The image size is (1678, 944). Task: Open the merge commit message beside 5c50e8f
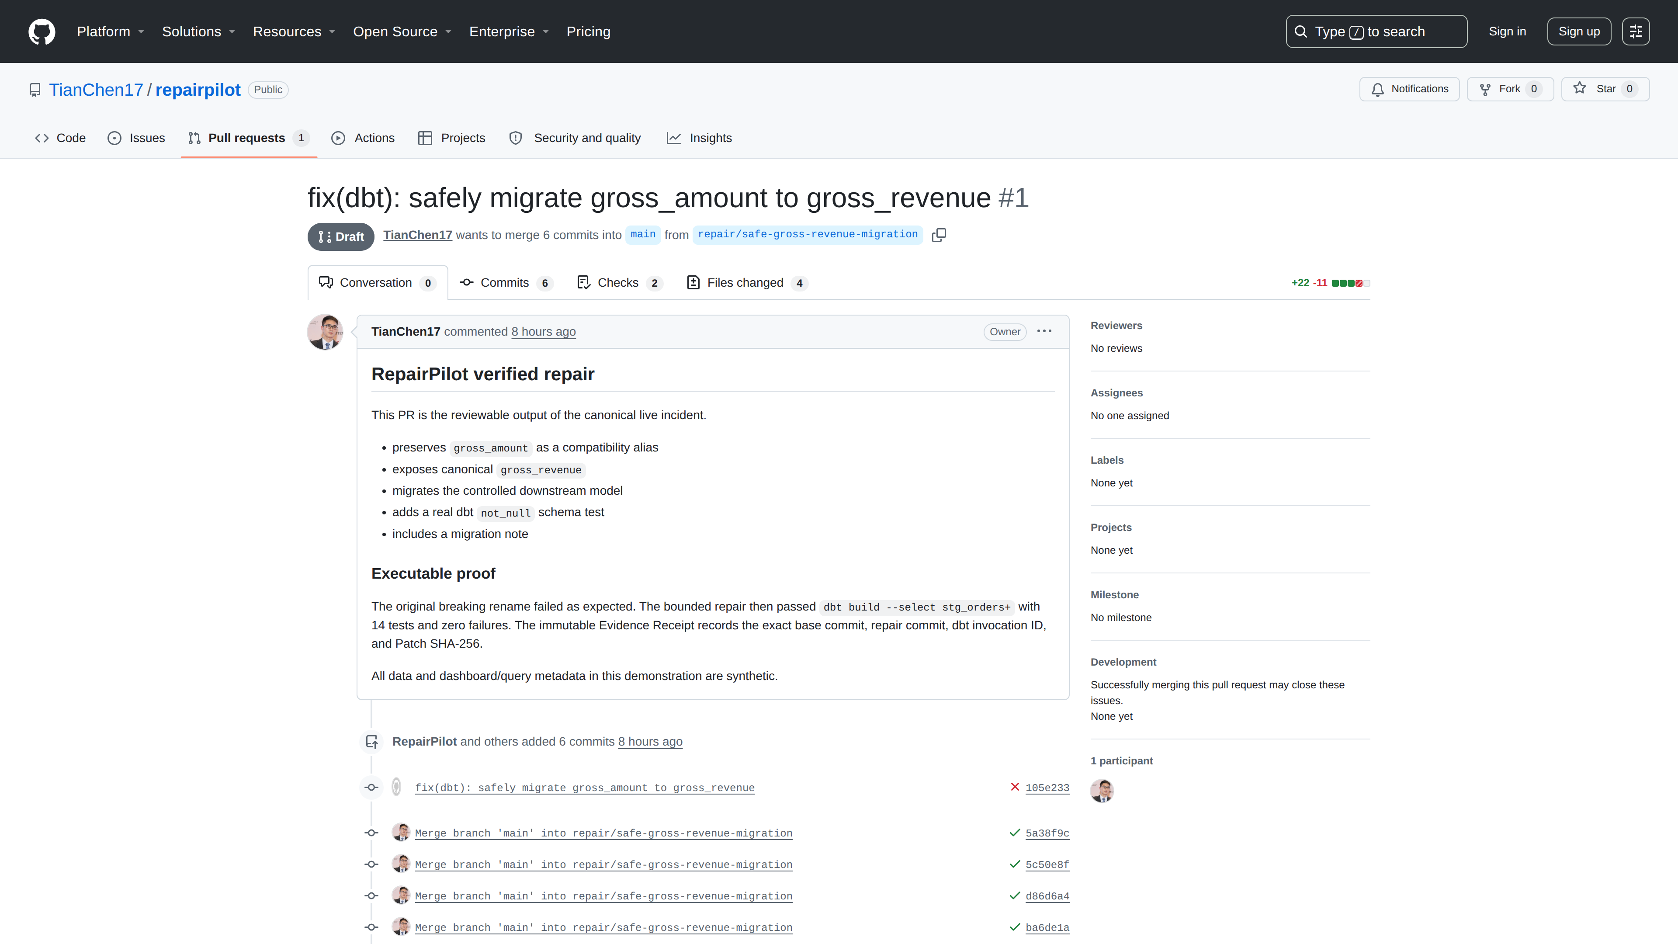[604, 864]
